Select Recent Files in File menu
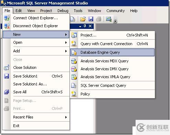This screenshot has width=170, height=135. (36, 117)
